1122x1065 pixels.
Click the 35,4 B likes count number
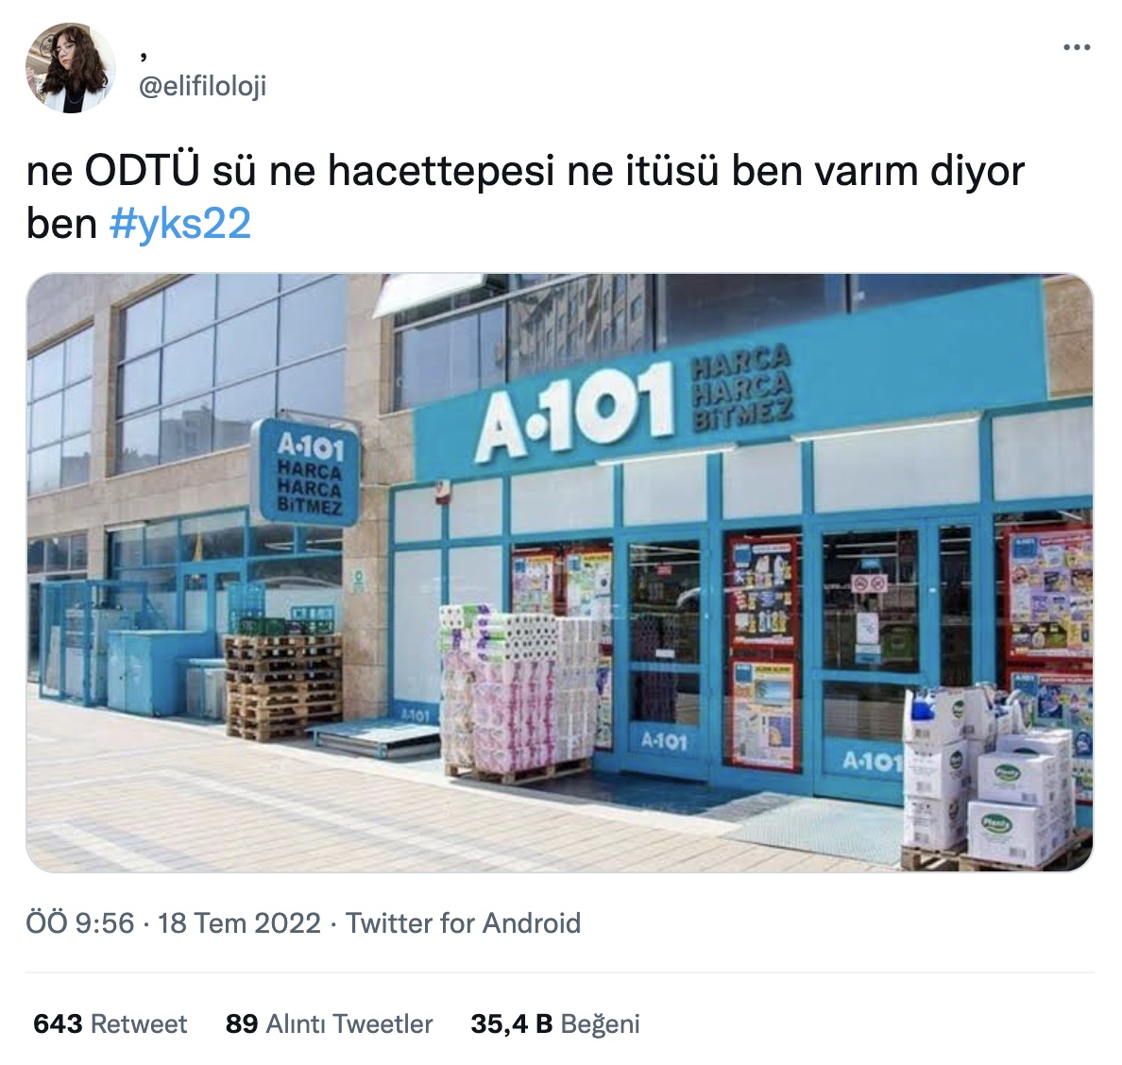(x=512, y=1023)
